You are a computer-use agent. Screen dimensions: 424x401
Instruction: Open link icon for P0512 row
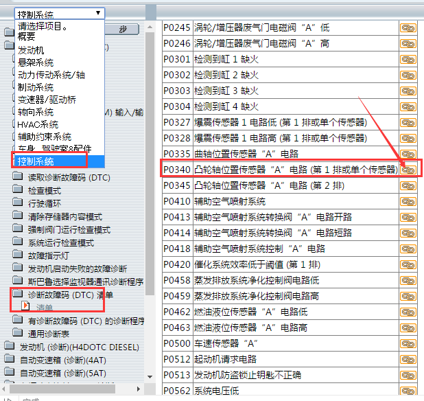tap(408, 360)
